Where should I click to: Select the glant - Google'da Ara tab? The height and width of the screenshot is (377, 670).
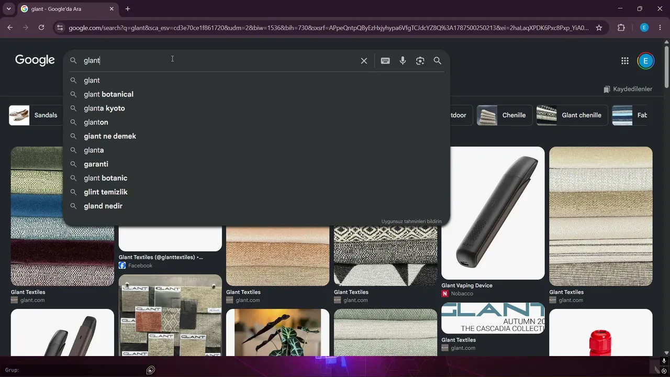67,9
